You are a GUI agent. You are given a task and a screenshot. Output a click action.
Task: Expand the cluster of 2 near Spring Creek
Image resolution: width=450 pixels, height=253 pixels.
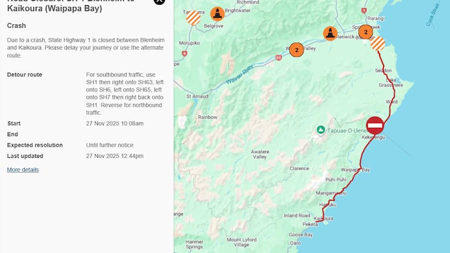[366, 32]
